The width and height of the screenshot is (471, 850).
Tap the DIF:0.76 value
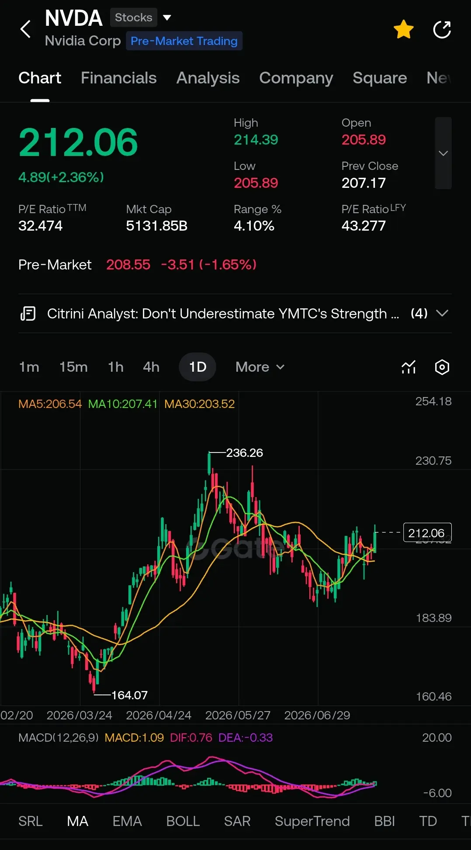click(x=191, y=737)
